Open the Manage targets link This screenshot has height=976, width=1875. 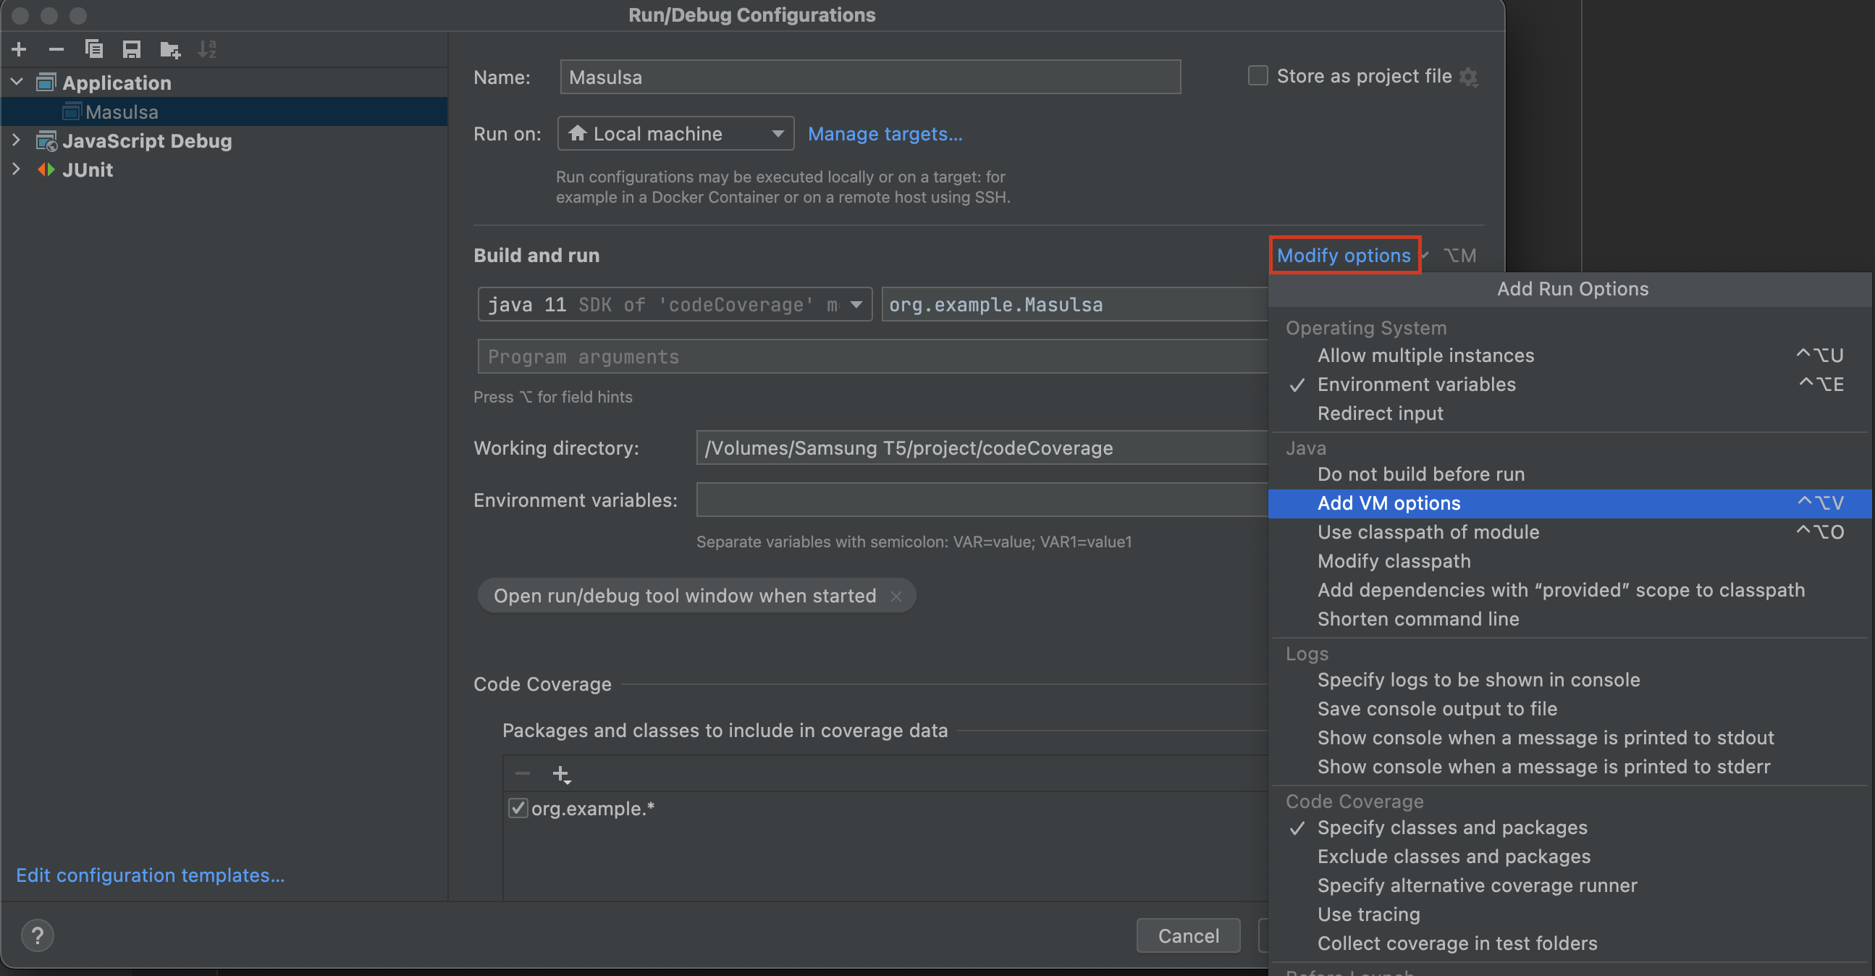(x=885, y=134)
